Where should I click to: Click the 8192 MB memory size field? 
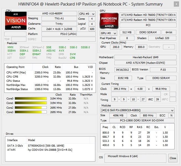point(123,78)
